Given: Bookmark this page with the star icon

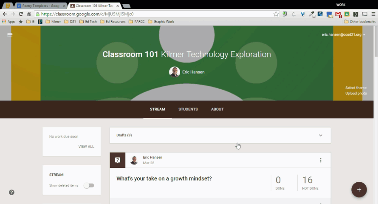Looking at the screenshot, I should point(276,14).
